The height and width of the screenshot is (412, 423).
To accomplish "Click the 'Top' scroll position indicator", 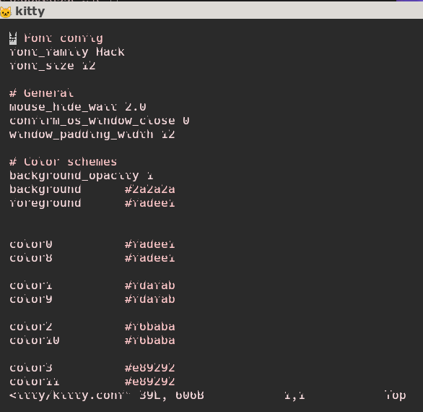I will (396, 396).
